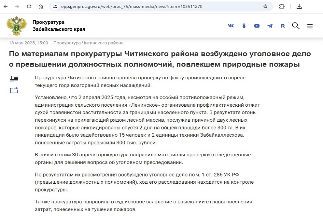View site information icon in address bar
Image resolution: width=323 pixels, height=216 pixels.
55,7
